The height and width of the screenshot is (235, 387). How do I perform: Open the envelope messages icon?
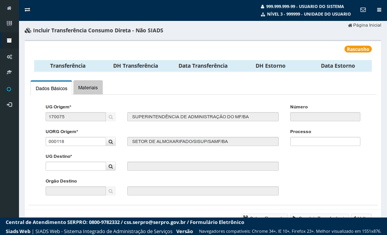coord(363,10)
